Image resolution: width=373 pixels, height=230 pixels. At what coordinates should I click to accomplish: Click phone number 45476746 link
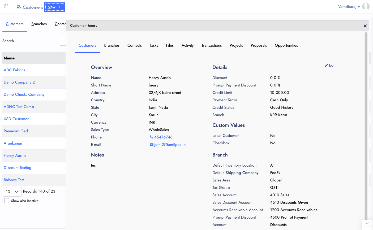pyautogui.click(x=163, y=137)
